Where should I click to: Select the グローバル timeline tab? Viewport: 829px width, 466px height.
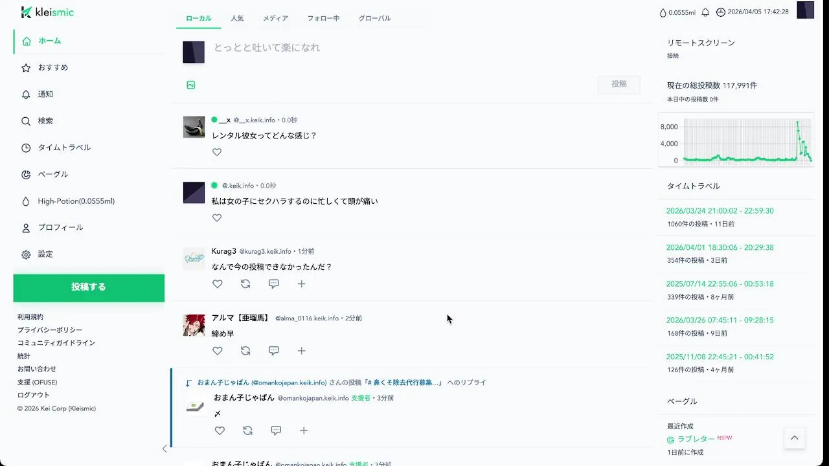click(x=374, y=18)
